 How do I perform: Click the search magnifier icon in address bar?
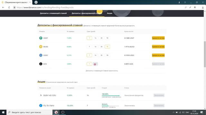pyautogui.click(x=186, y=7)
